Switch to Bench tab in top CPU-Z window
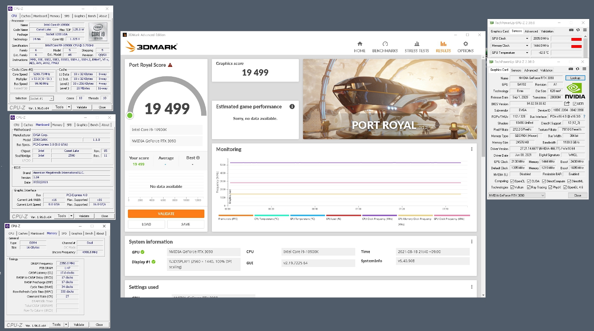 coord(92,16)
